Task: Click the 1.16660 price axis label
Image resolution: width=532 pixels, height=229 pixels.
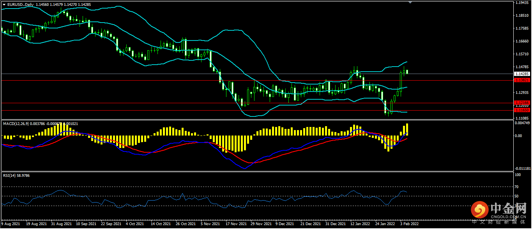Action: coord(521,41)
